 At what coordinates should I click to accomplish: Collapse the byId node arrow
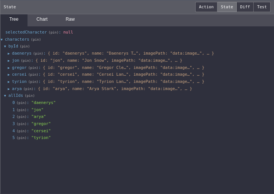click(x=5, y=46)
